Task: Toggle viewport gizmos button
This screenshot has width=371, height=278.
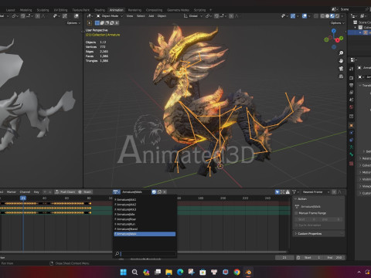Action: 293,16
